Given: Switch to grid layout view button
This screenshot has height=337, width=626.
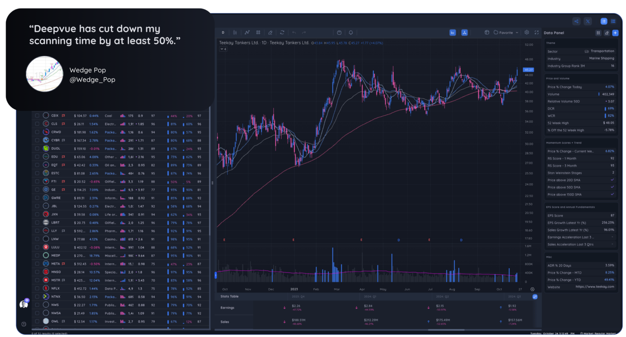Looking at the screenshot, I should (x=613, y=22).
